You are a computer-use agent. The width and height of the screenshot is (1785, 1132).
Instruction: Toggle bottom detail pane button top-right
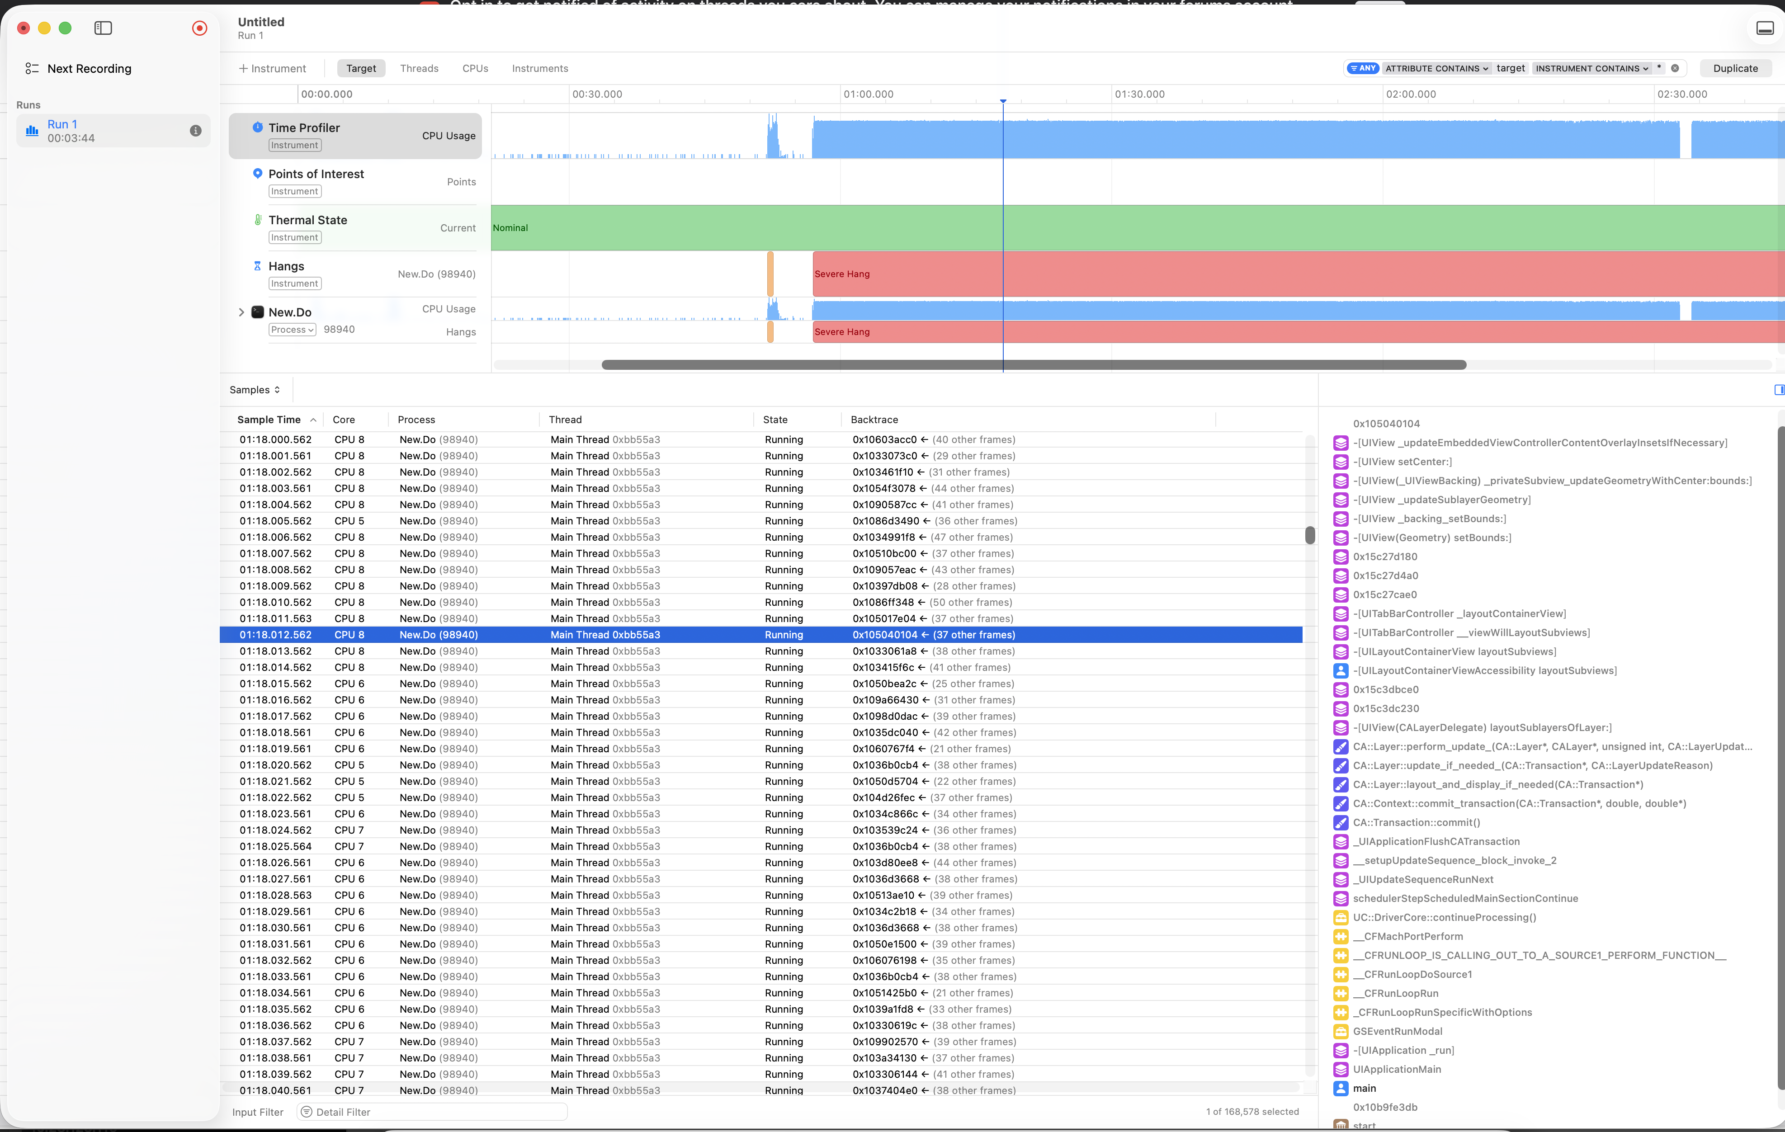tap(1765, 28)
